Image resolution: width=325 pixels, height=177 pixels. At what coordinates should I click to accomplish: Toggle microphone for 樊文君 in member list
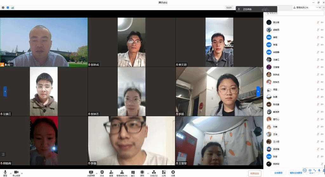point(318,22)
